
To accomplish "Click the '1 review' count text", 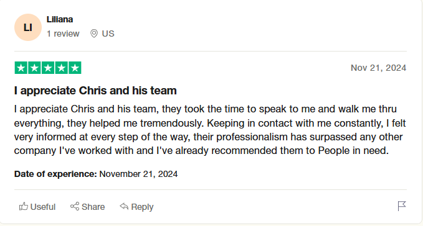I will [x=63, y=34].
